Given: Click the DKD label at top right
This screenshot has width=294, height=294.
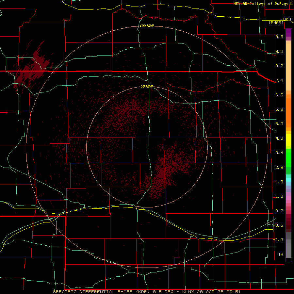Looking at the screenshot, I should [x=287, y=19].
